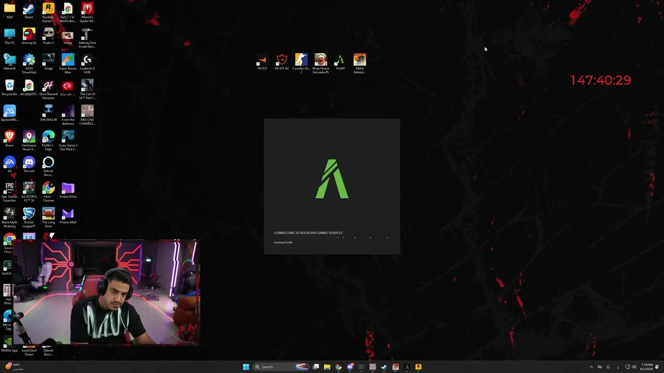Select SHE WAS 98 desktop shortcut
Screen dimensions: 664x373
click(x=48, y=113)
